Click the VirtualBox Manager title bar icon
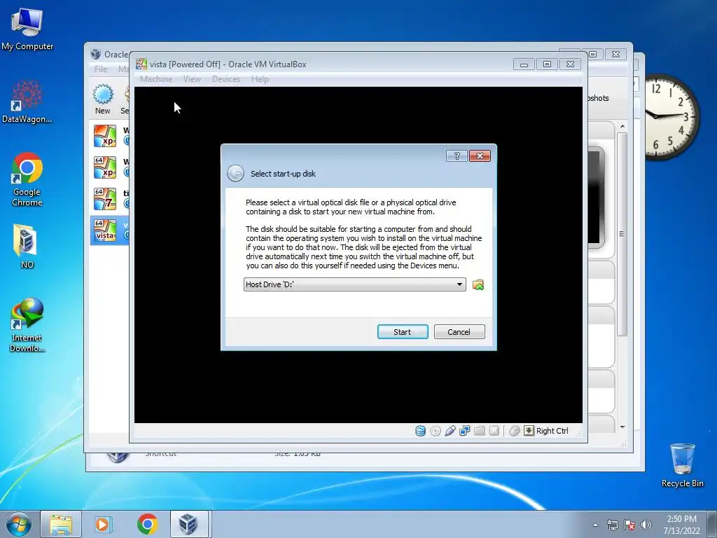The width and height of the screenshot is (717, 538). (x=95, y=54)
